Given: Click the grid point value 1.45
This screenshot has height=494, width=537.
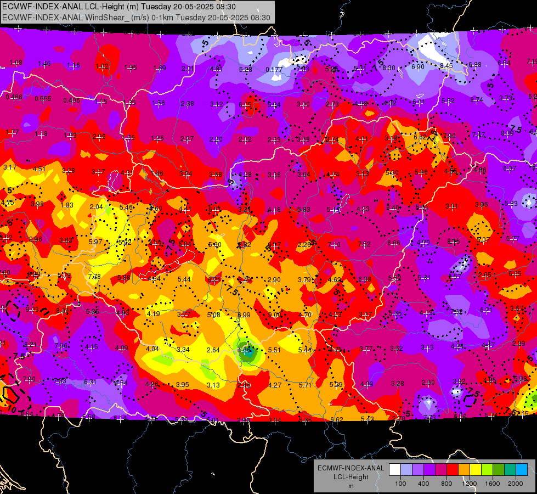Looking at the screenshot, I should click(x=44, y=64).
